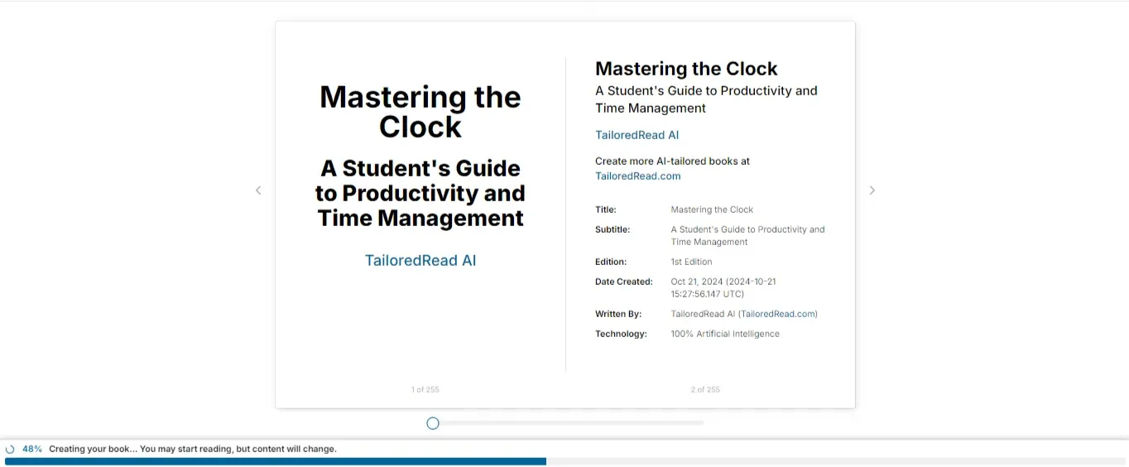The width and height of the screenshot is (1129, 467).
Task: Advance to next page using right chevron
Action: point(872,190)
